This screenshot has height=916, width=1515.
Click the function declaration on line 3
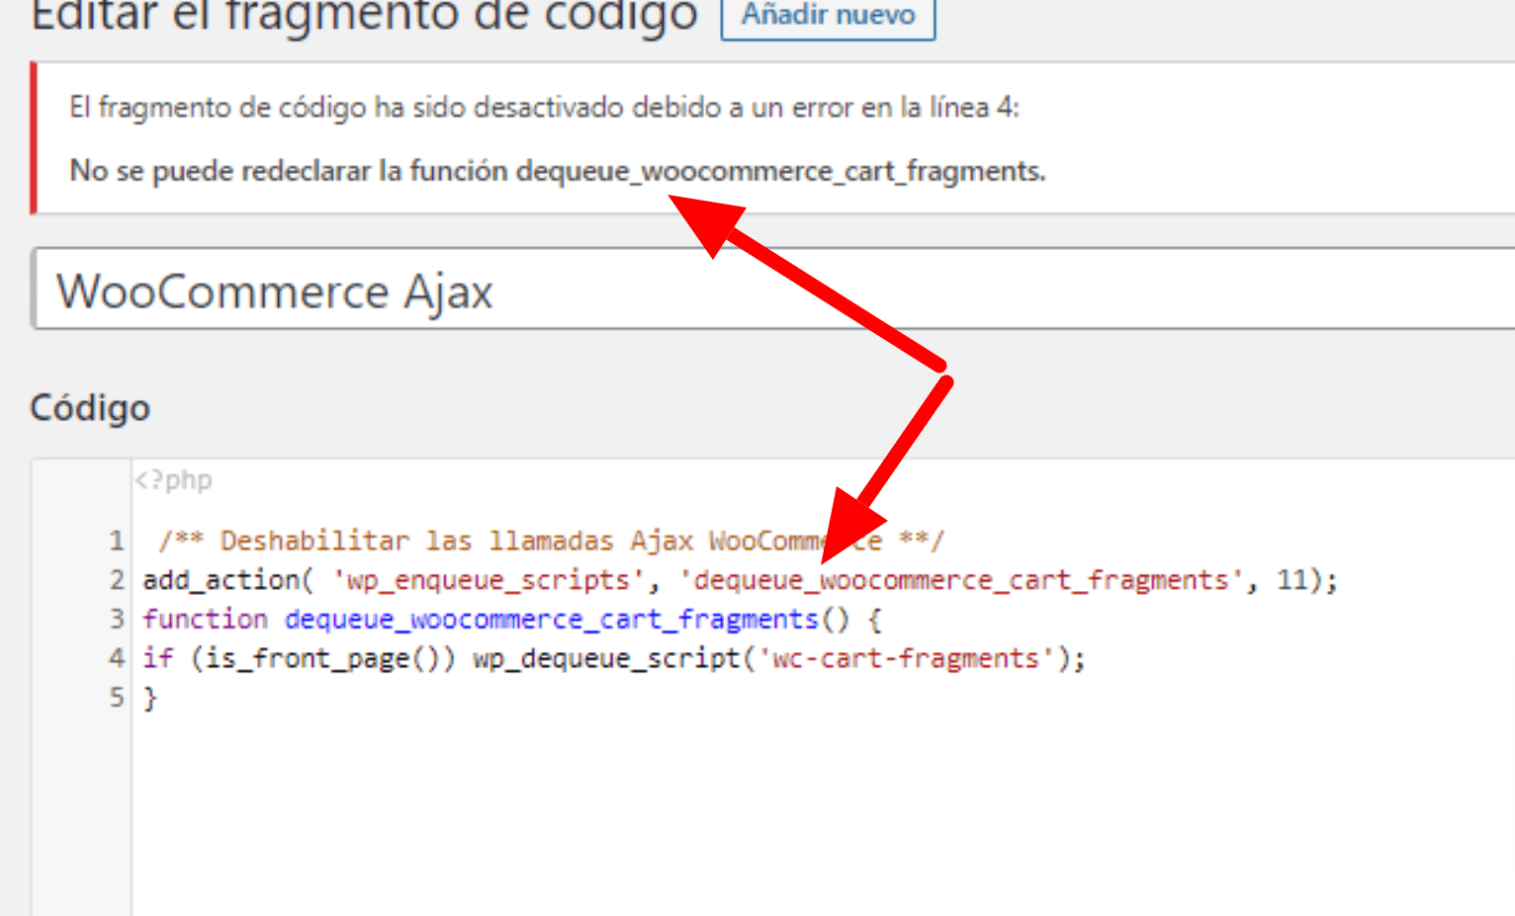click(511, 620)
